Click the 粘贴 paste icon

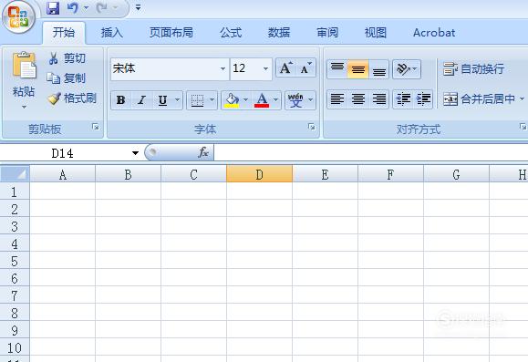tap(24, 66)
